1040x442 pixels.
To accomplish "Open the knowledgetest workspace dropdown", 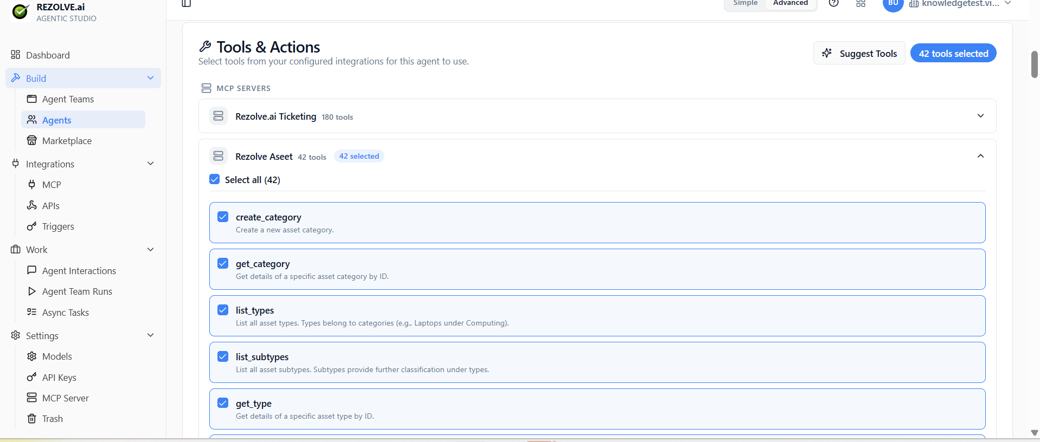I will pos(960,3).
